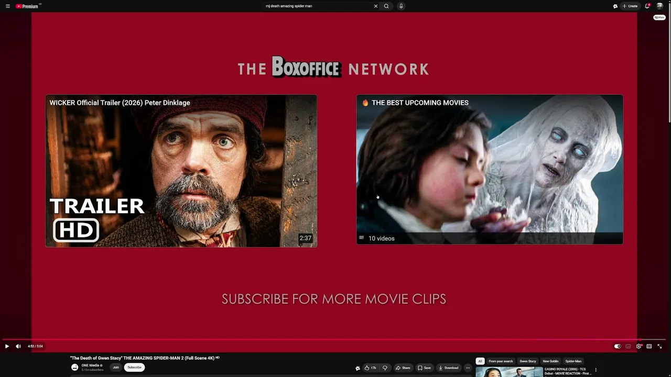Enter full screen mode
The height and width of the screenshot is (377, 671).
pos(659,346)
